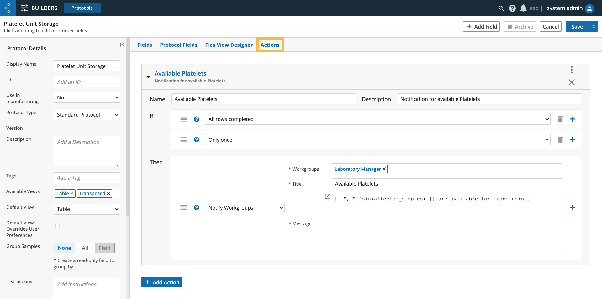The width and height of the screenshot is (602, 299).
Task: Click drag handle for All rows completed condition
Action: [x=183, y=119]
